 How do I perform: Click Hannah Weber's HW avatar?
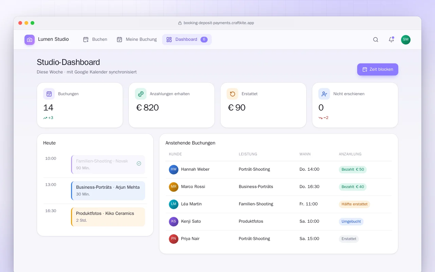tap(174, 169)
